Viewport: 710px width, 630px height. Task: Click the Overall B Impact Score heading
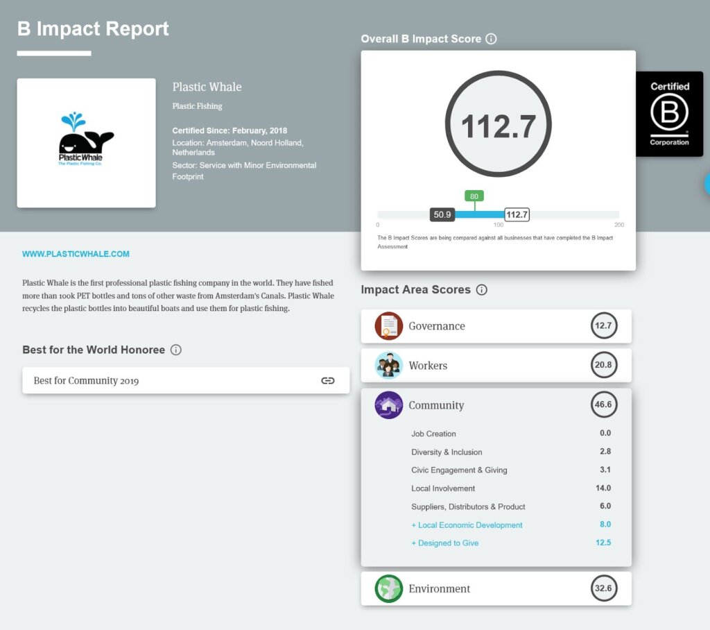tap(421, 39)
